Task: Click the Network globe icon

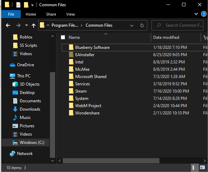Action: pos(12,154)
